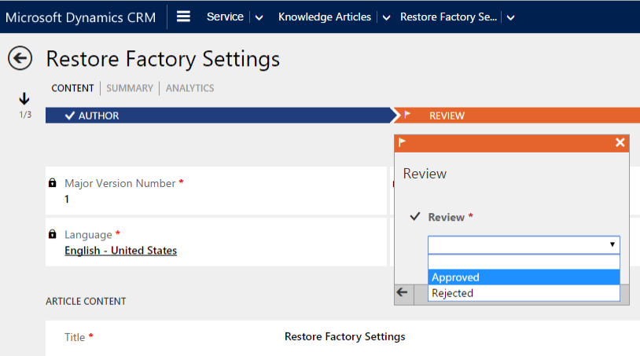640x356 pixels.
Task: Click the Microsoft Dynamics CRM logo
Action: click(x=80, y=17)
